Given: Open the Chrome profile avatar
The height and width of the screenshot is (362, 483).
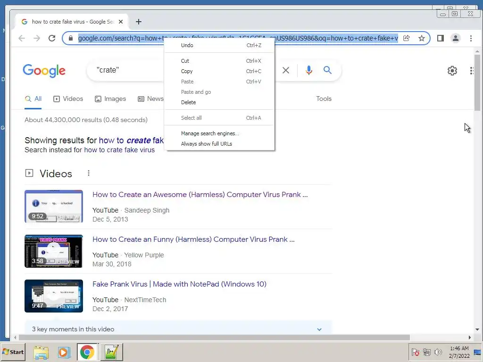Looking at the screenshot, I should coord(455,38).
